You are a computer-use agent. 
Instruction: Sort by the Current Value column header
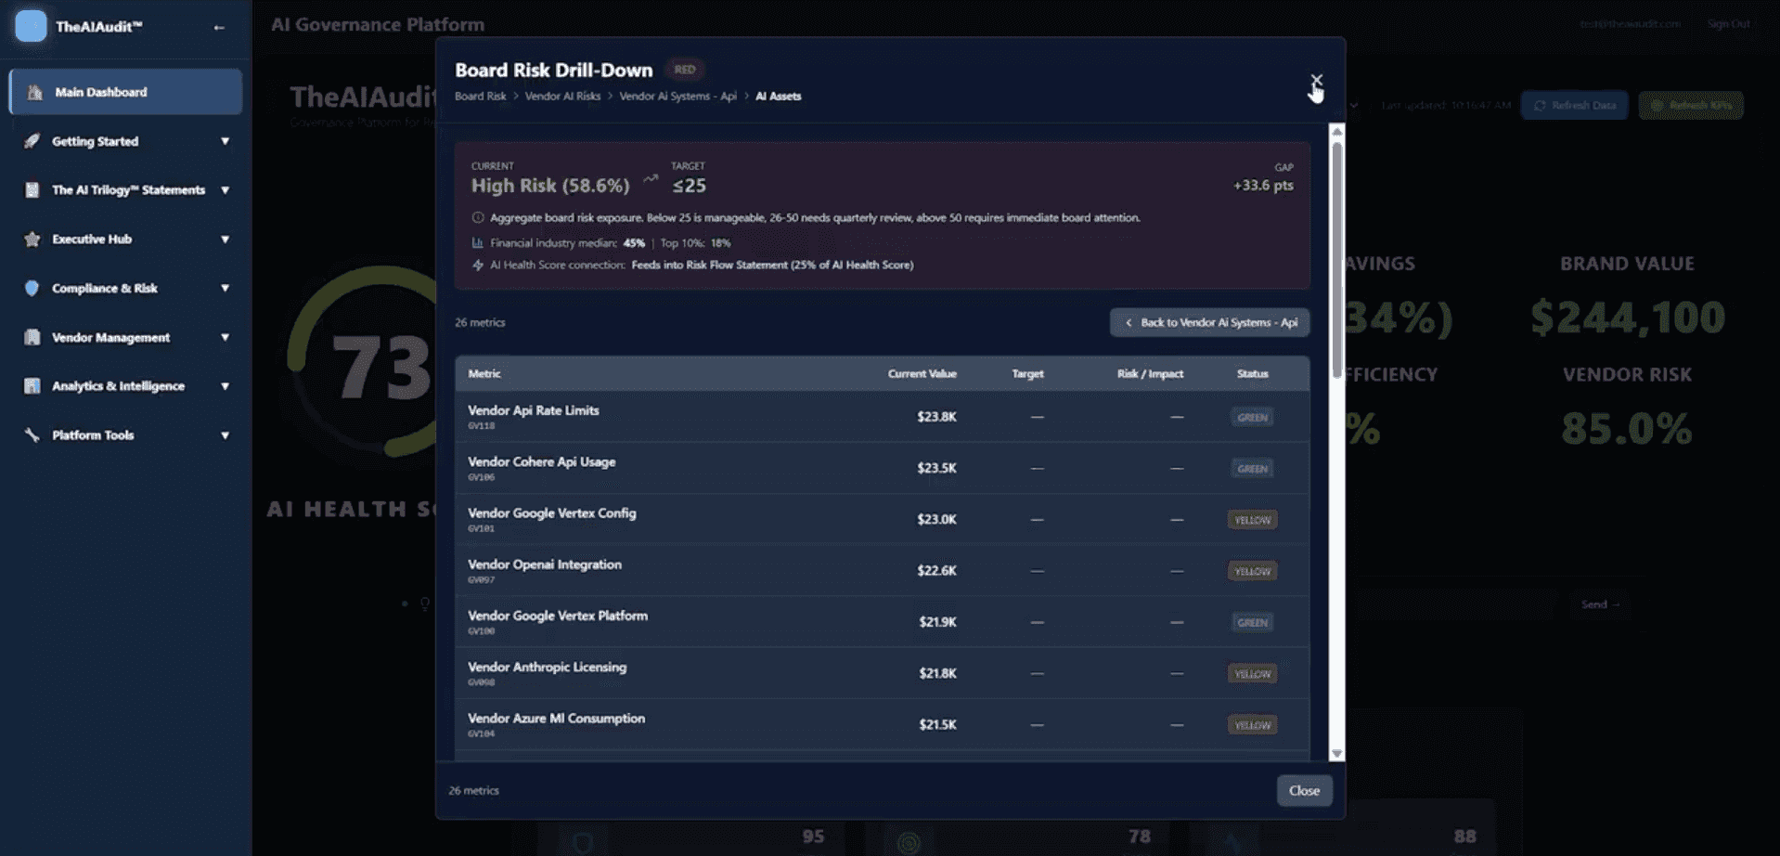pyautogui.click(x=922, y=373)
